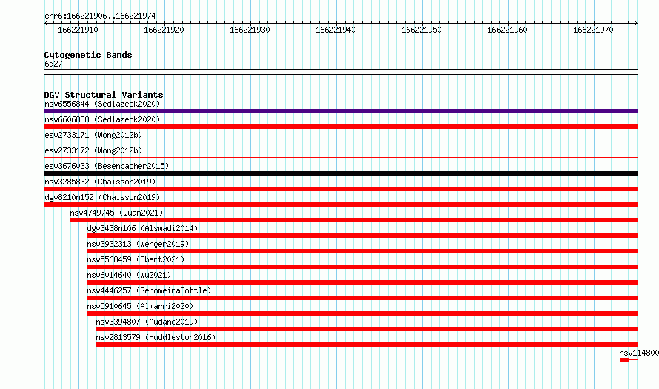Screen dimensions: 659x389
Task: Open the nsv2813579 (Huddleston2016) label
Action: [x=155, y=337]
